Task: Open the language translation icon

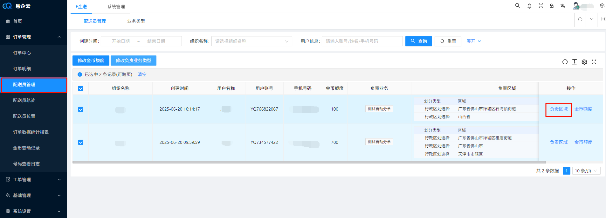Action: coord(563,6)
